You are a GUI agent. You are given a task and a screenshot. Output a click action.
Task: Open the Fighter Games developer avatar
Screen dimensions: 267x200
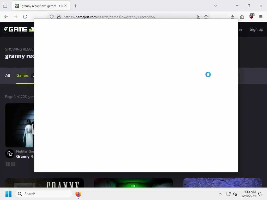10,154
